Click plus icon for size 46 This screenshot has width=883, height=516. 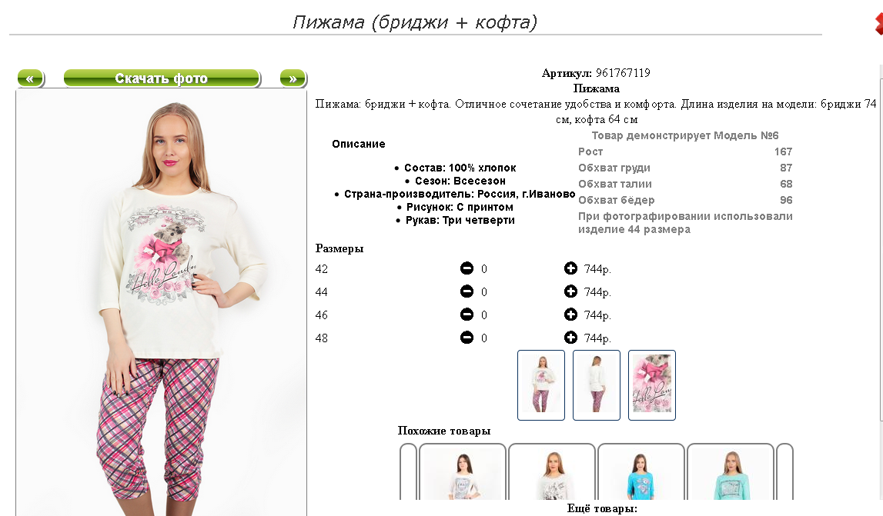[570, 315]
